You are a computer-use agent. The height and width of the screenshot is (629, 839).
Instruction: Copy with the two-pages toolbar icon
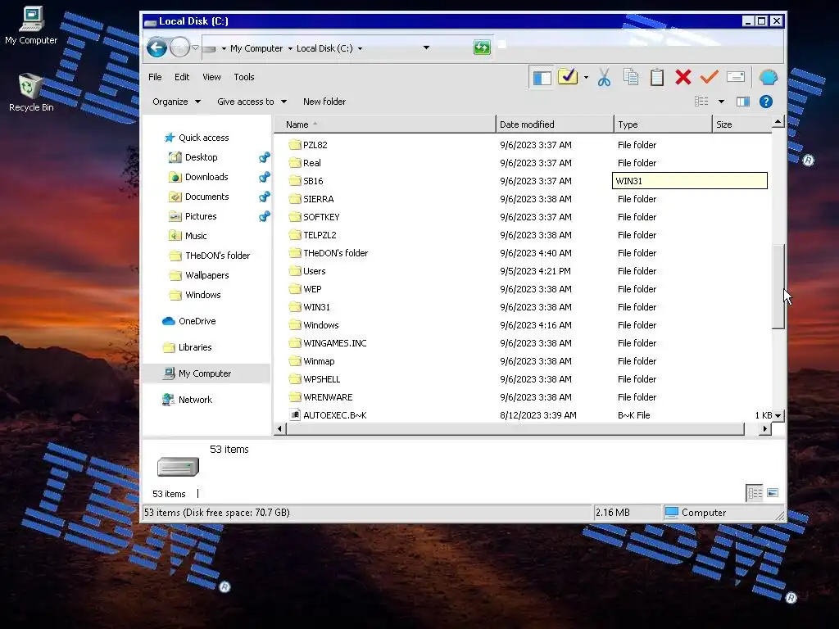click(631, 77)
